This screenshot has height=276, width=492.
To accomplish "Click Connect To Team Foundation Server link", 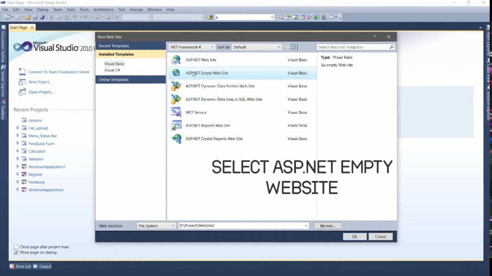I will click(59, 72).
